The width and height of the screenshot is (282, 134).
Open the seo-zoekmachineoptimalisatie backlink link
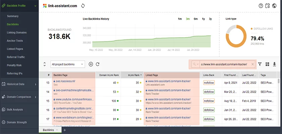[75, 90]
